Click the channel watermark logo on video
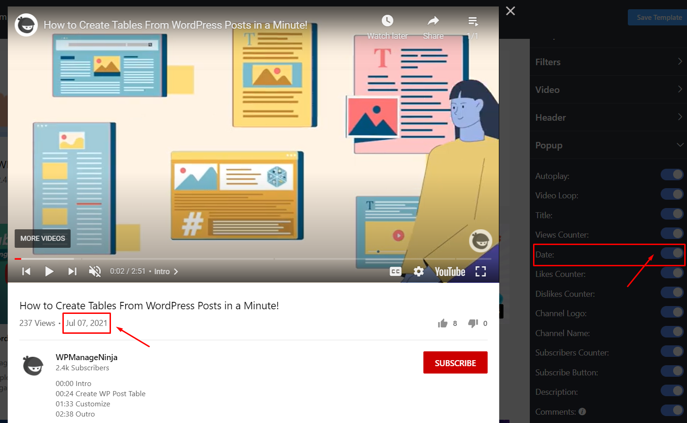This screenshot has height=423, width=687. pos(481,241)
